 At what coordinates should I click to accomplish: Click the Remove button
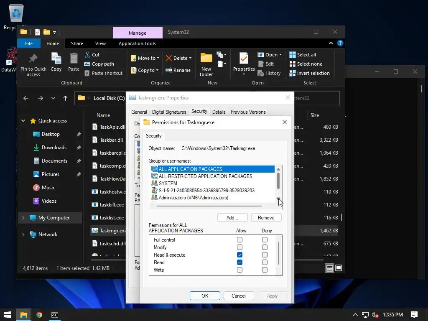pyautogui.click(x=266, y=217)
